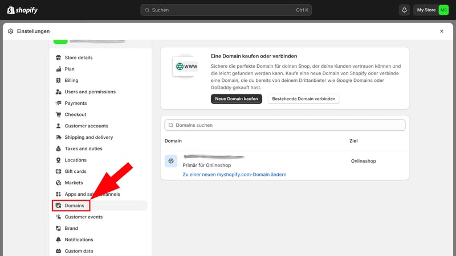Click the Shipping and delivery truck icon
This screenshot has width=456, height=256.
point(58,137)
